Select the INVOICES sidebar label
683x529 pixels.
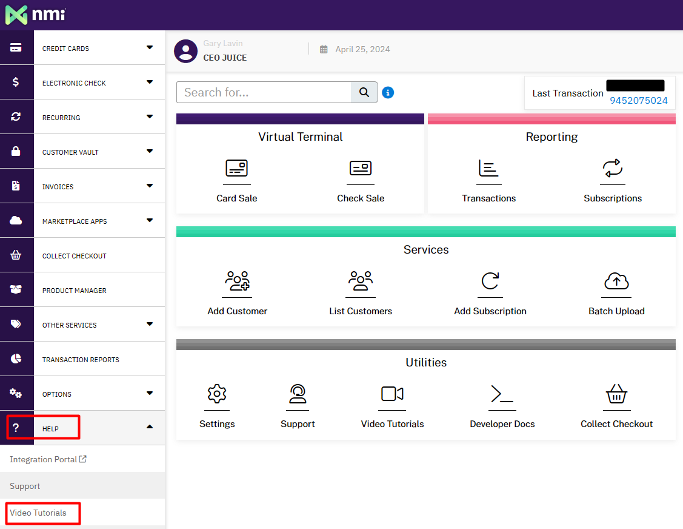(58, 187)
